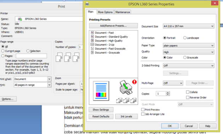This screenshot has height=134, width=223.
Task: Click the color page preview thumbnail
Action: [x=101, y=91]
